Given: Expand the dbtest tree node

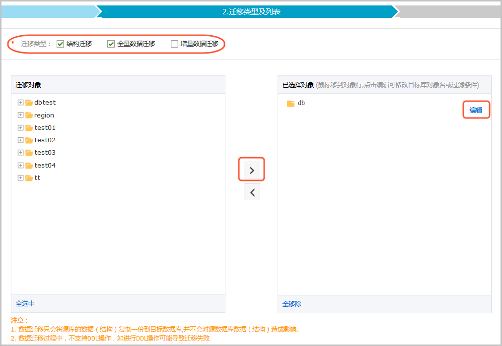Looking at the screenshot, I should click(20, 103).
